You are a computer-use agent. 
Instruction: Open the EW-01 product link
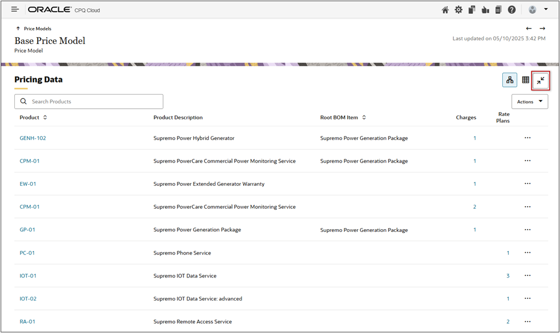click(28, 184)
